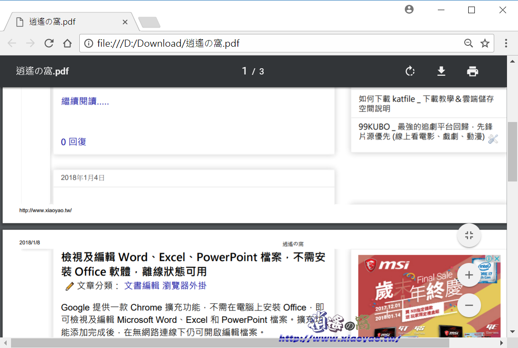
Task: Go forward to next page
Action: [30, 43]
